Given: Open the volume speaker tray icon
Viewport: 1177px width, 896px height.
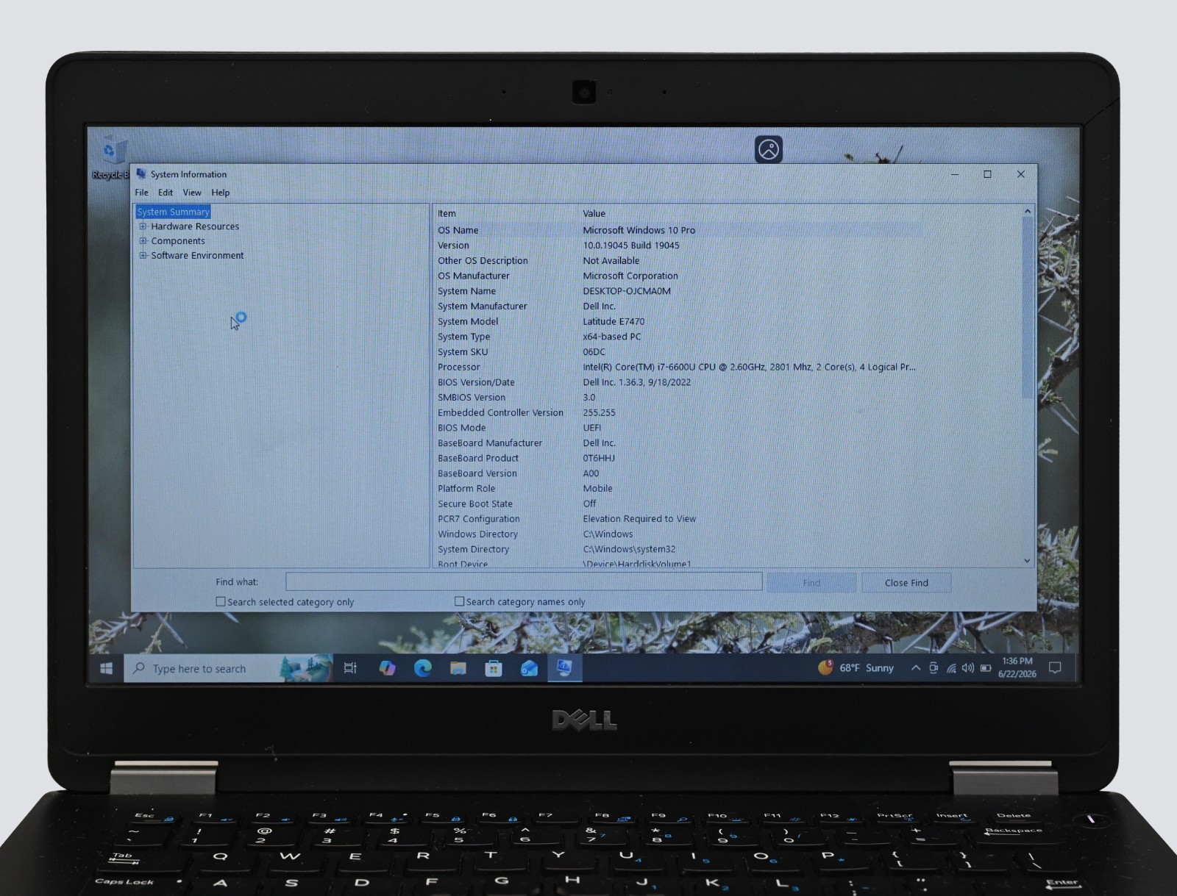Looking at the screenshot, I should coord(968,668).
